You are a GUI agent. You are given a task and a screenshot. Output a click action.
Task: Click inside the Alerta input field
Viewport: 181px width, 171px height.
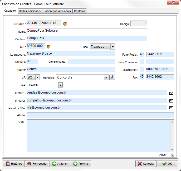coord(100,115)
